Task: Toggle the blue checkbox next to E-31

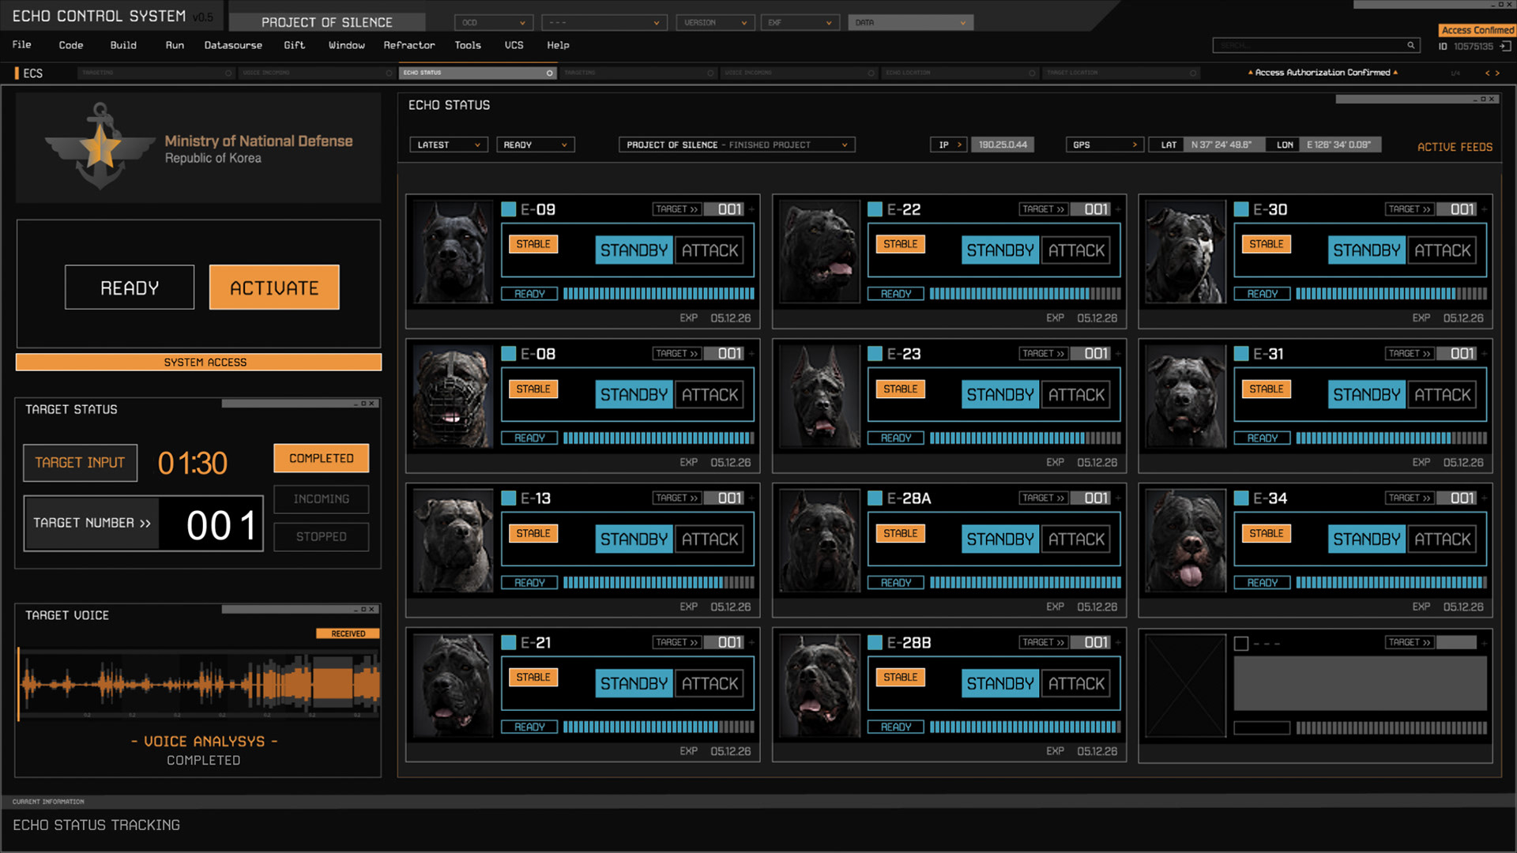Action: coord(1241,354)
